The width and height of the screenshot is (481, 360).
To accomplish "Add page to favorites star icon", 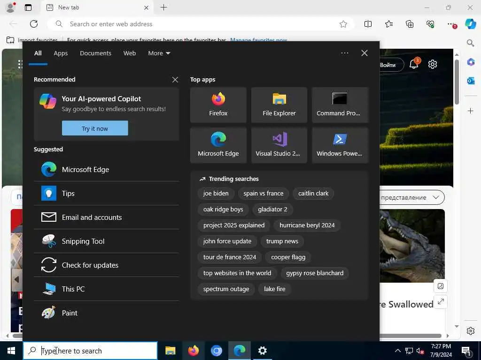I will click(x=343, y=24).
